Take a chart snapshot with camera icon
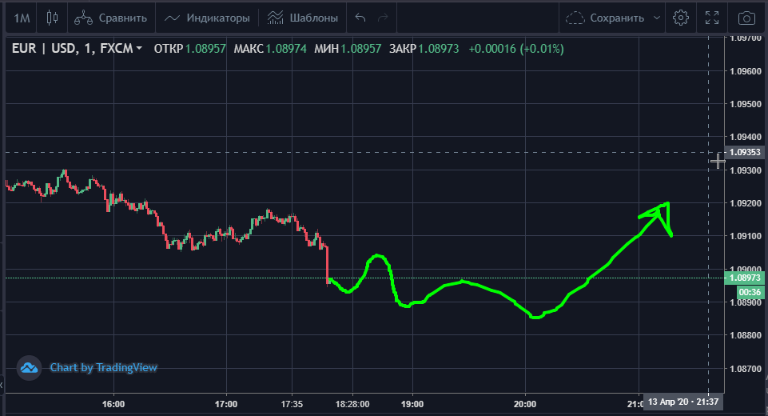The height and width of the screenshot is (416, 768). (746, 18)
